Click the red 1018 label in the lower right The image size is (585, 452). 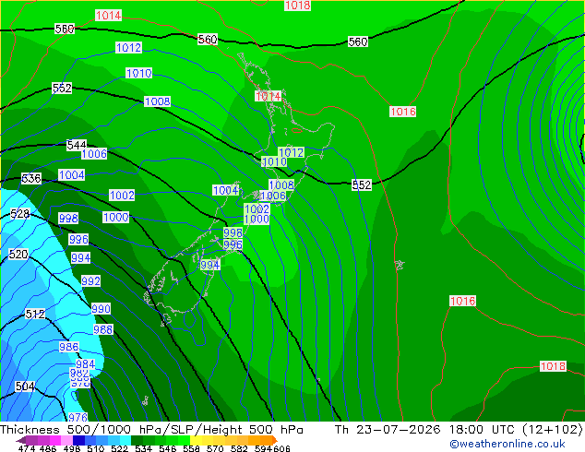pos(553,366)
